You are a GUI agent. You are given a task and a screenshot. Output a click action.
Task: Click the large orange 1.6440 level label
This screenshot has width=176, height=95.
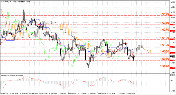point(164,14)
